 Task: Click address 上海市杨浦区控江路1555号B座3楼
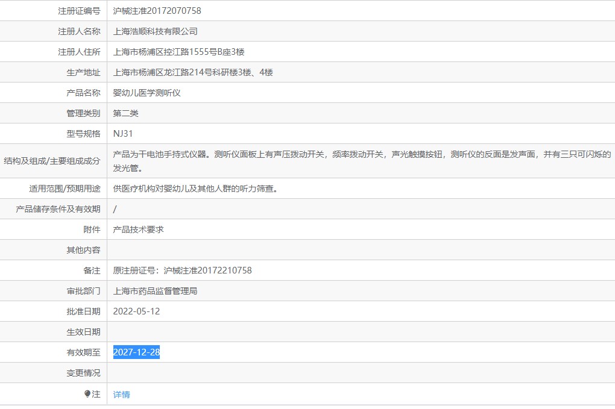[179, 52]
